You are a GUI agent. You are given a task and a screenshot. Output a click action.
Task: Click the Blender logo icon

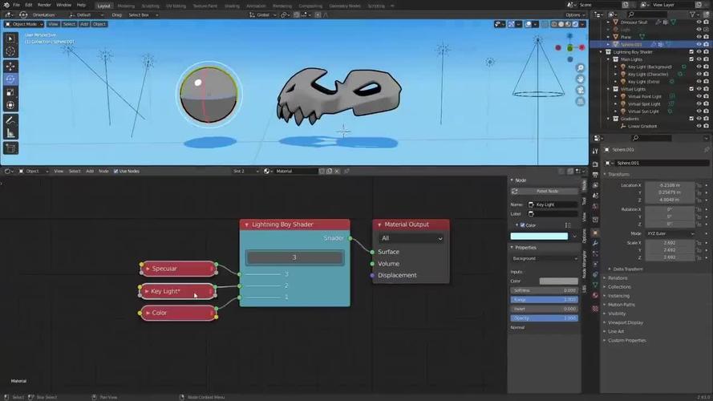(x=6, y=5)
